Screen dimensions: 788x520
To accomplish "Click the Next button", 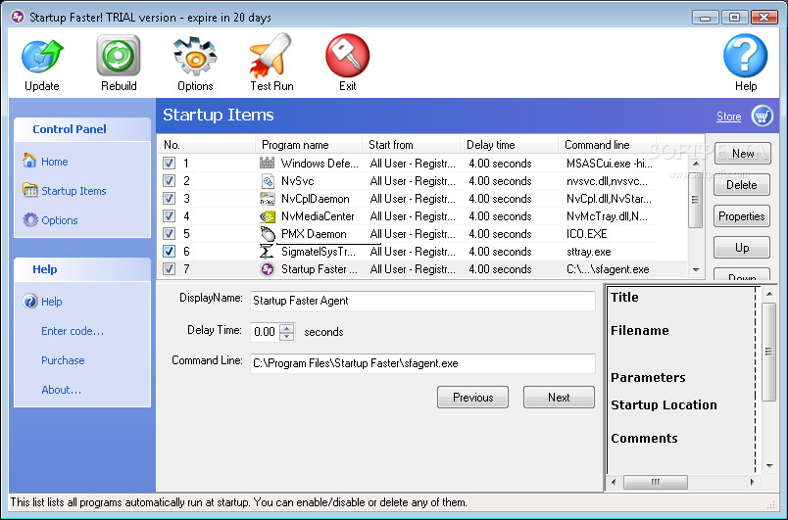I will tap(559, 397).
